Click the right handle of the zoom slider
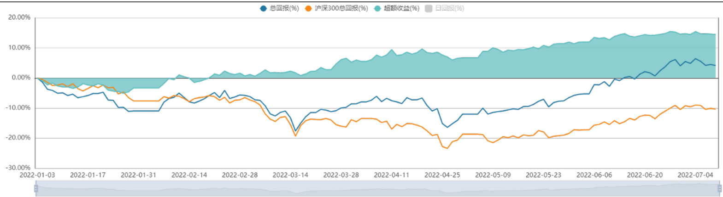The height and width of the screenshot is (197, 723). coord(719,188)
